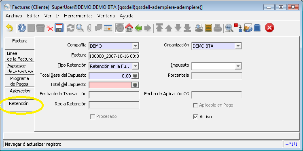The height and width of the screenshot is (151, 303).
Task: Open the Ventana menu
Action: [106, 16]
